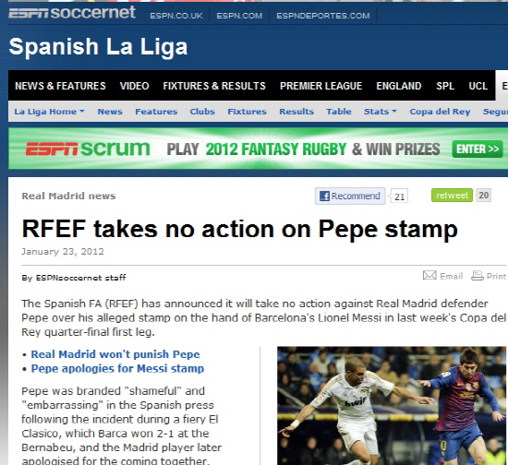The height and width of the screenshot is (465, 508).
Task: Click the green ENTER button in rugby banner
Action: (x=478, y=149)
